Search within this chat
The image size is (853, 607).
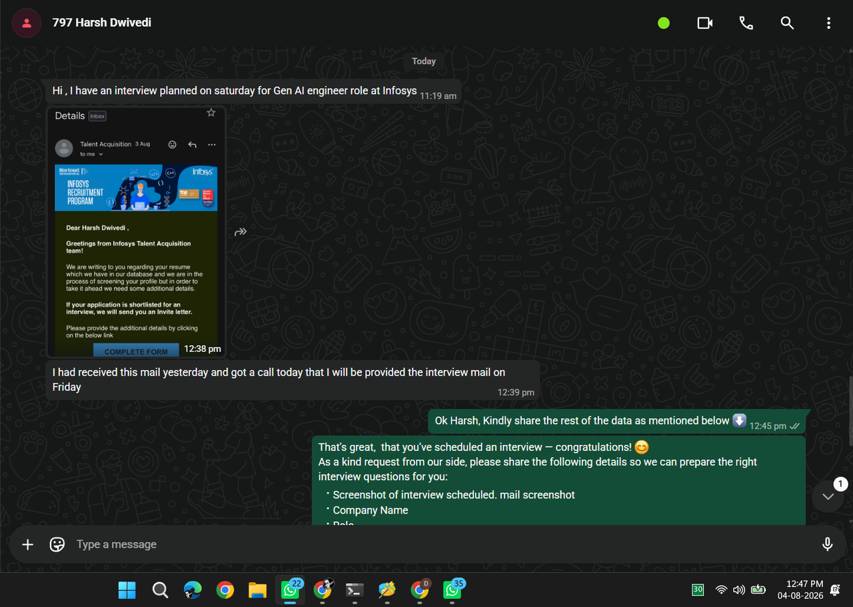coord(787,23)
